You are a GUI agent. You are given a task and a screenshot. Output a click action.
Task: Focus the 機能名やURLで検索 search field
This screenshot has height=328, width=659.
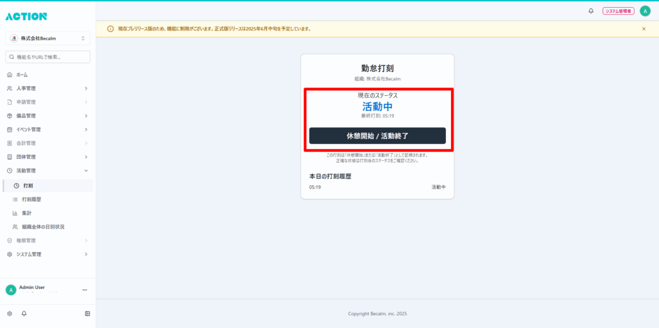point(49,57)
